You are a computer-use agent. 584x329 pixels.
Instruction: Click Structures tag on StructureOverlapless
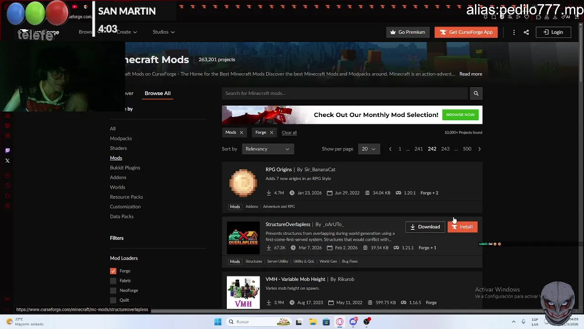click(x=254, y=261)
